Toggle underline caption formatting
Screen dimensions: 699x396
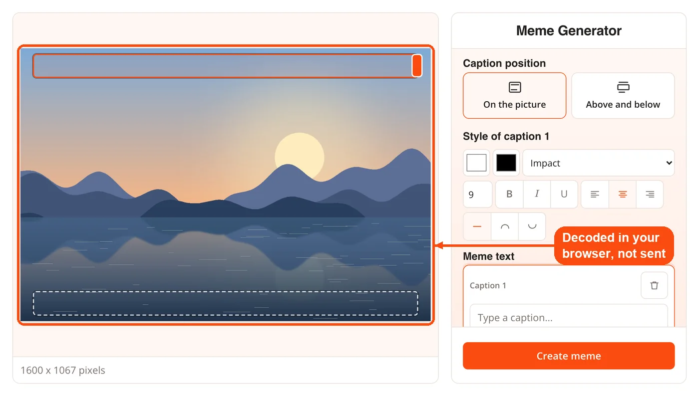(564, 195)
